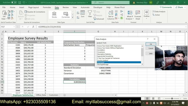
Task: Click the Save icon in title bar
Action: point(20,3)
